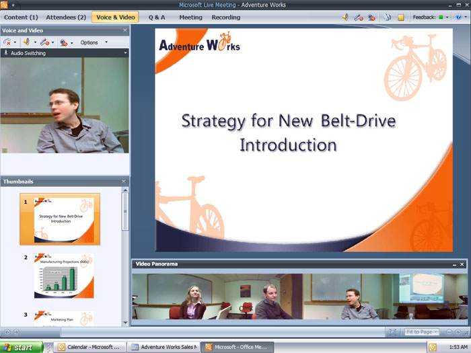
Task: Toggle the microphone mute icon in Voice panel
Action: pos(44,42)
